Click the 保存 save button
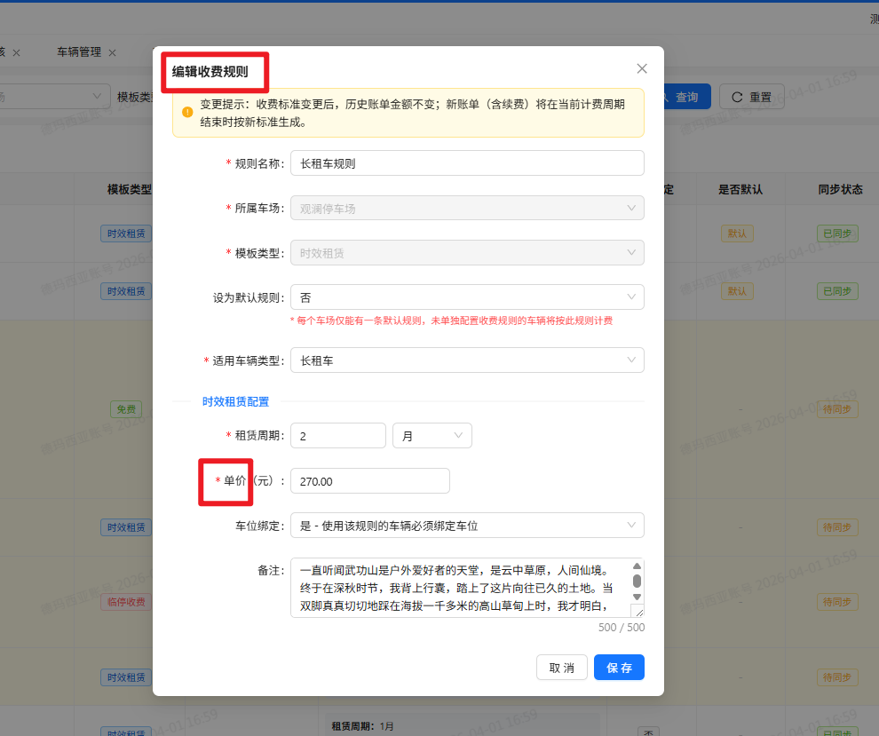This screenshot has width=879, height=736. [x=619, y=667]
